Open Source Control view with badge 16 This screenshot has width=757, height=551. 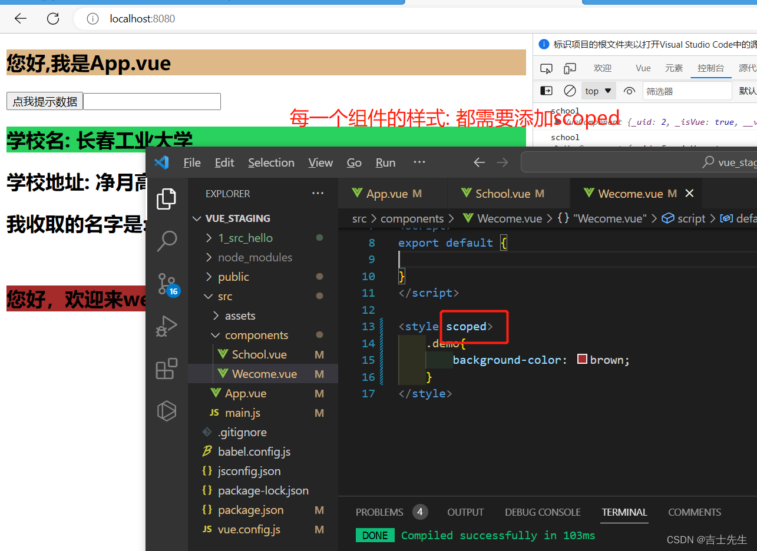(167, 284)
